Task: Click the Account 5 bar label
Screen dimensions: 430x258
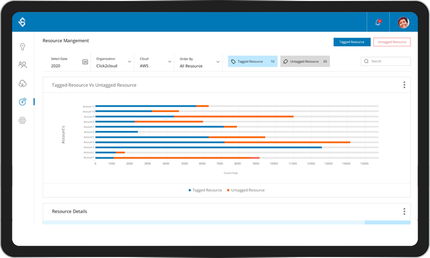Action: [89, 137]
